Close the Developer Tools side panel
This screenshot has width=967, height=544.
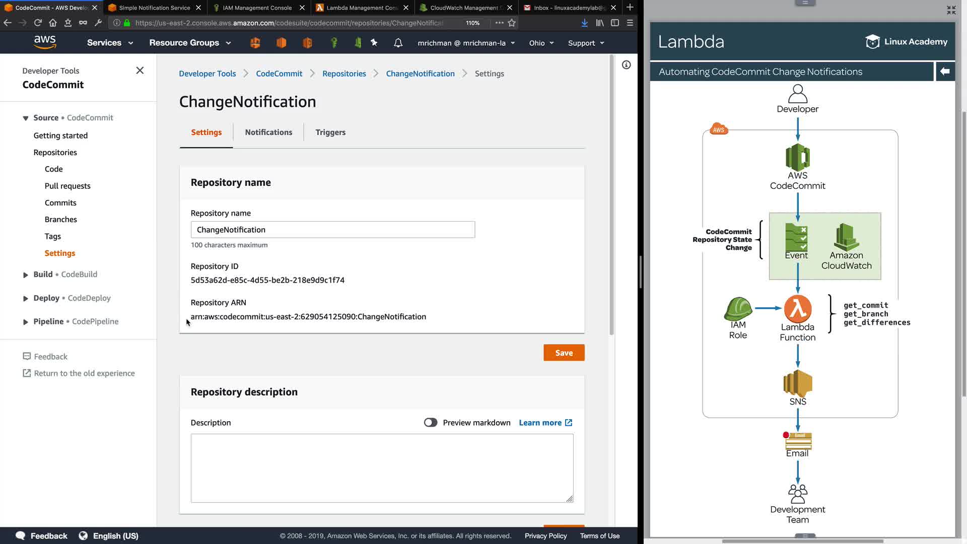point(140,71)
